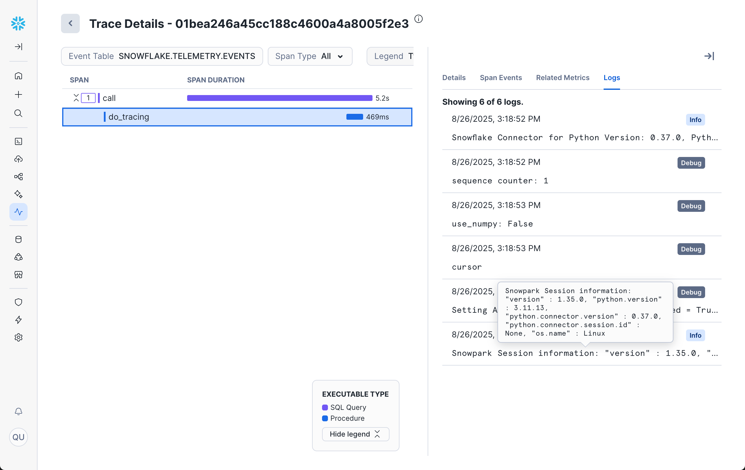This screenshot has width=745, height=470.
Task: Switch to the Span Events tab
Action: 501,78
